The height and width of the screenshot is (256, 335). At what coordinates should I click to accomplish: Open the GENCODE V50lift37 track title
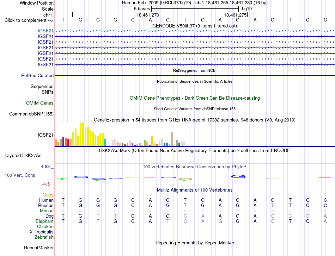click(x=195, y=26)
